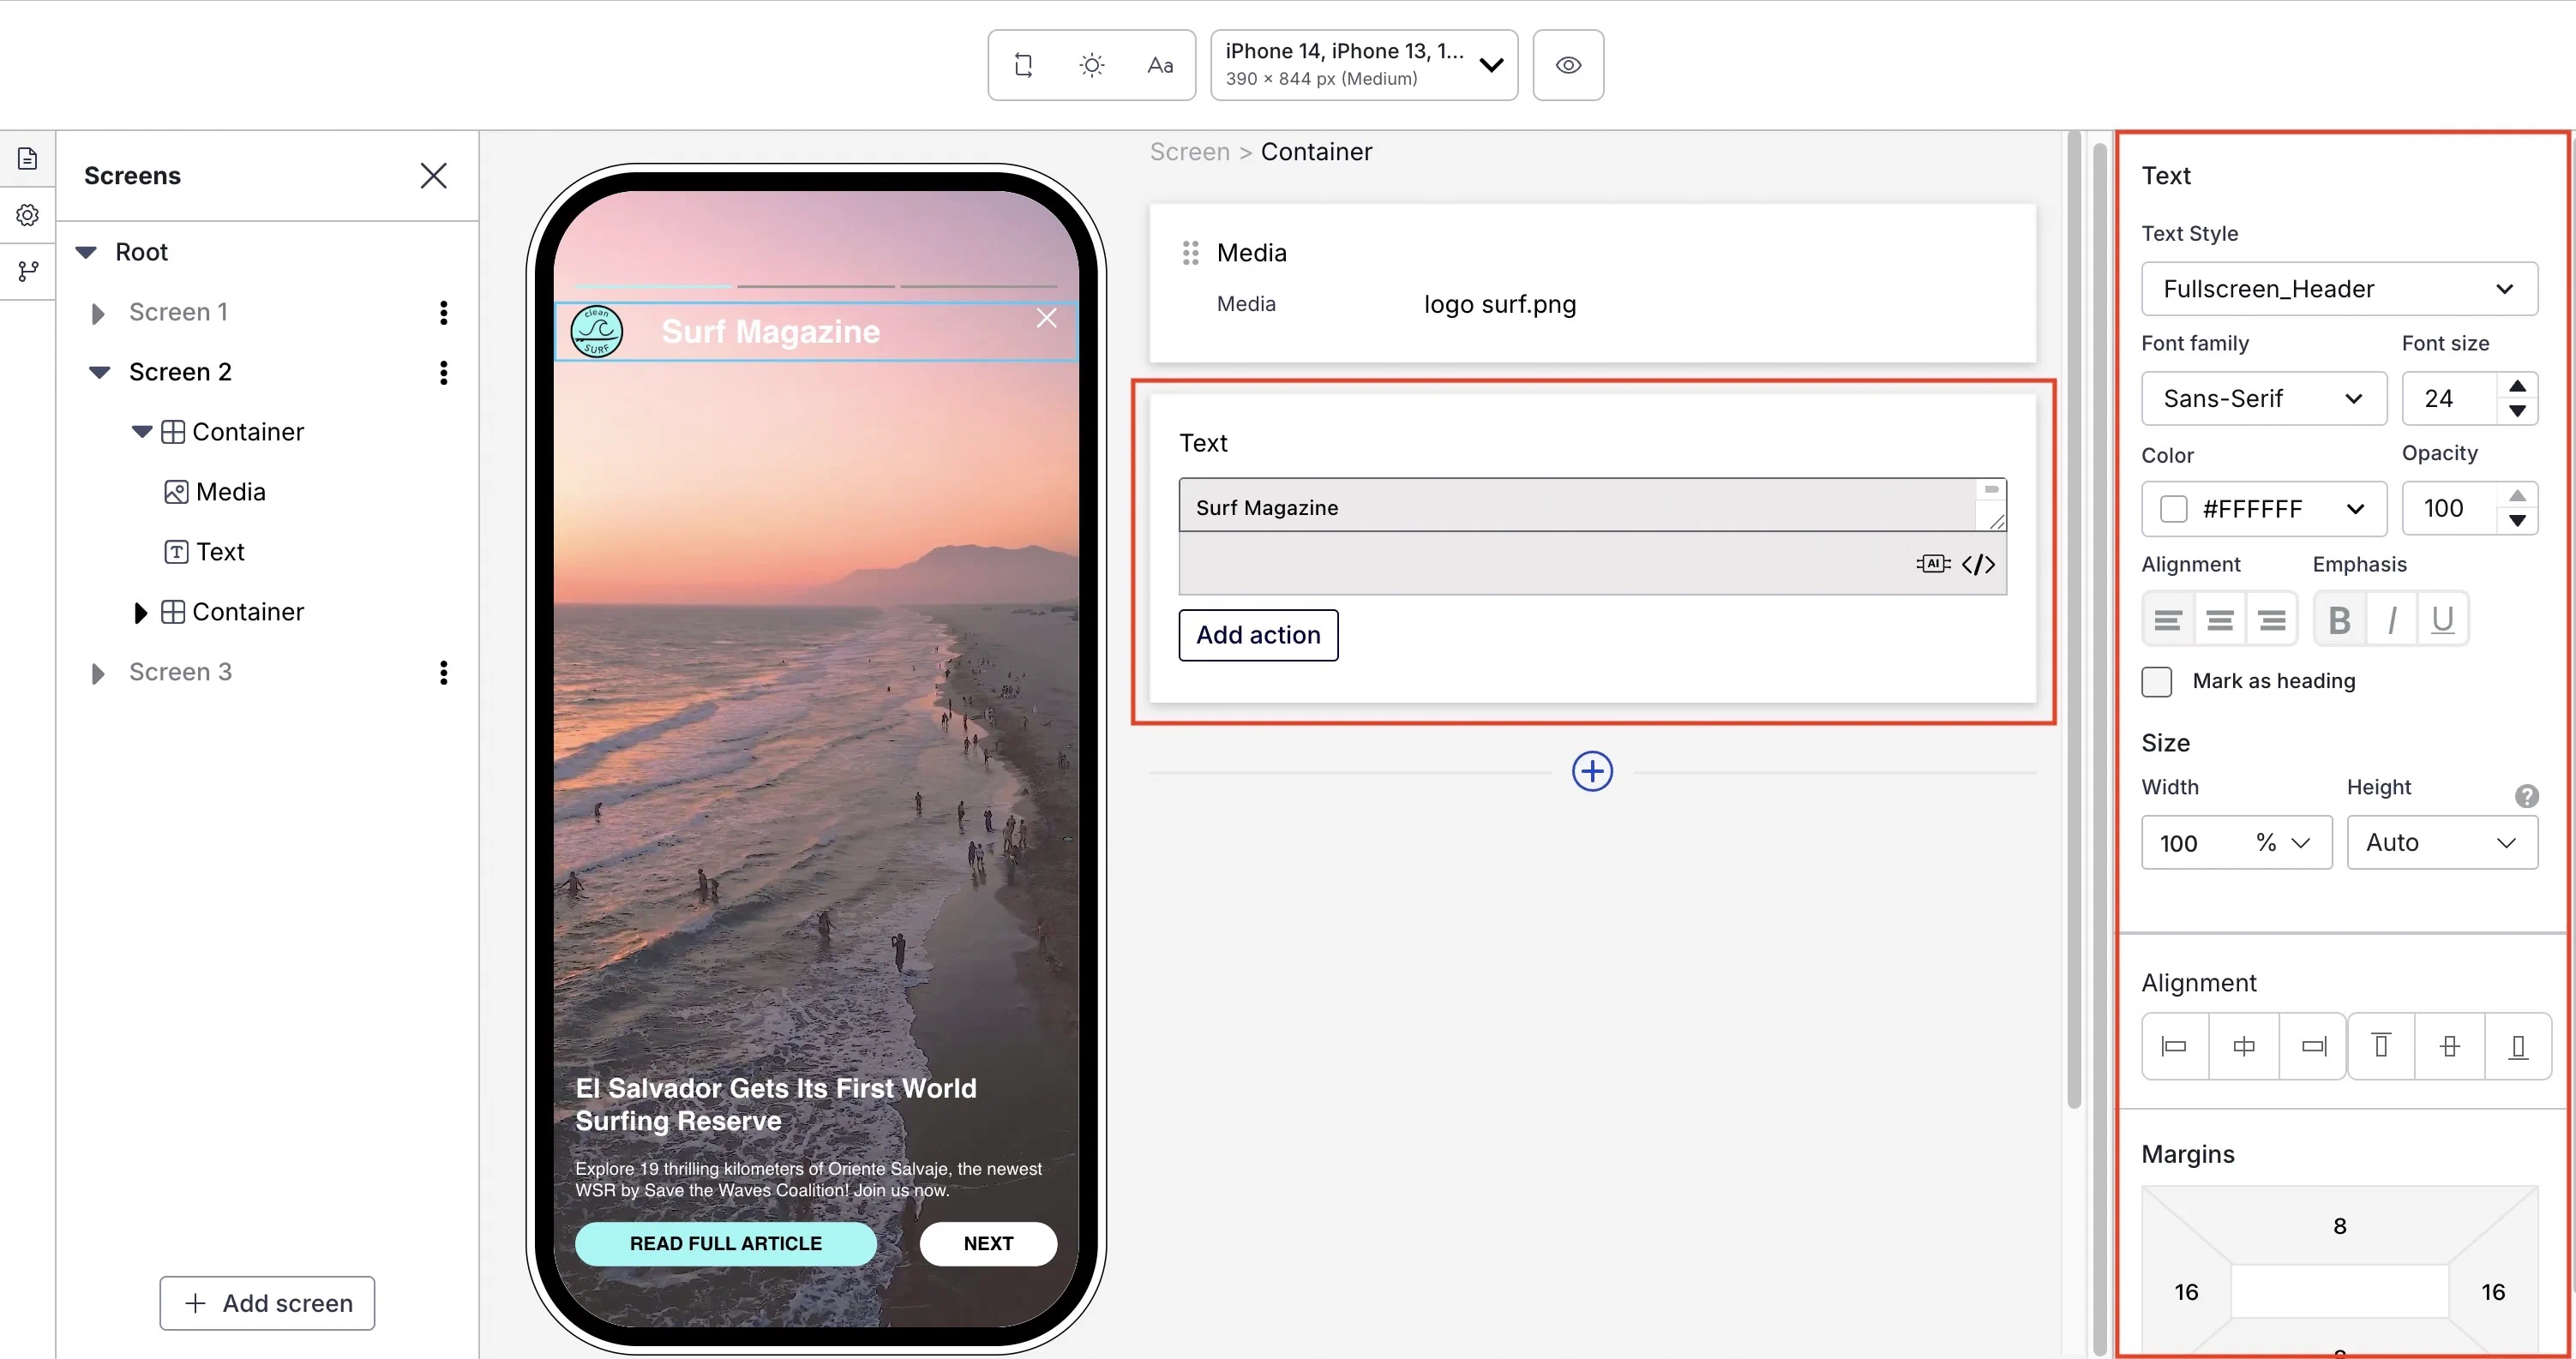Open AI text generation icon
Viewport: 2576px width, 1359px height.
[x=1932, y=564]
